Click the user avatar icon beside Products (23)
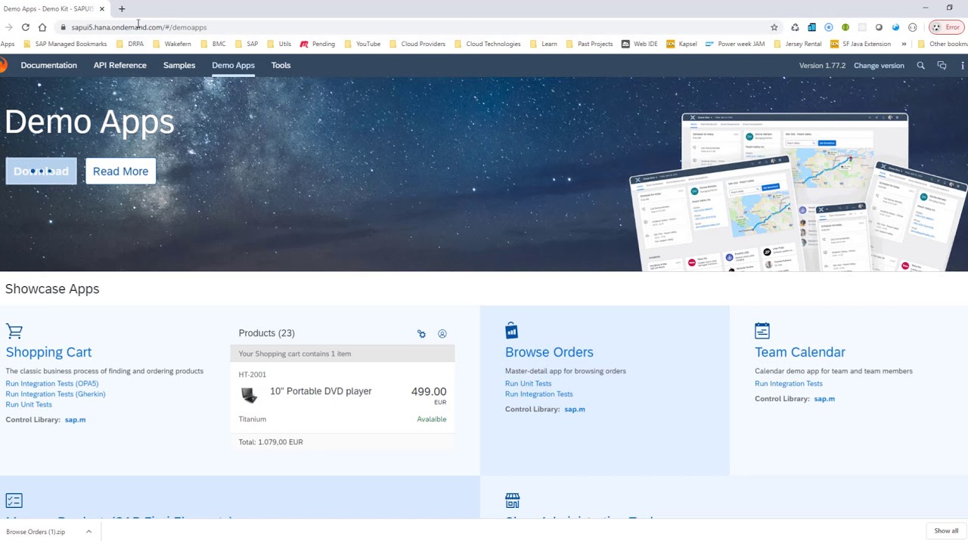The image size is (968, 544). (x=442, y=333)
